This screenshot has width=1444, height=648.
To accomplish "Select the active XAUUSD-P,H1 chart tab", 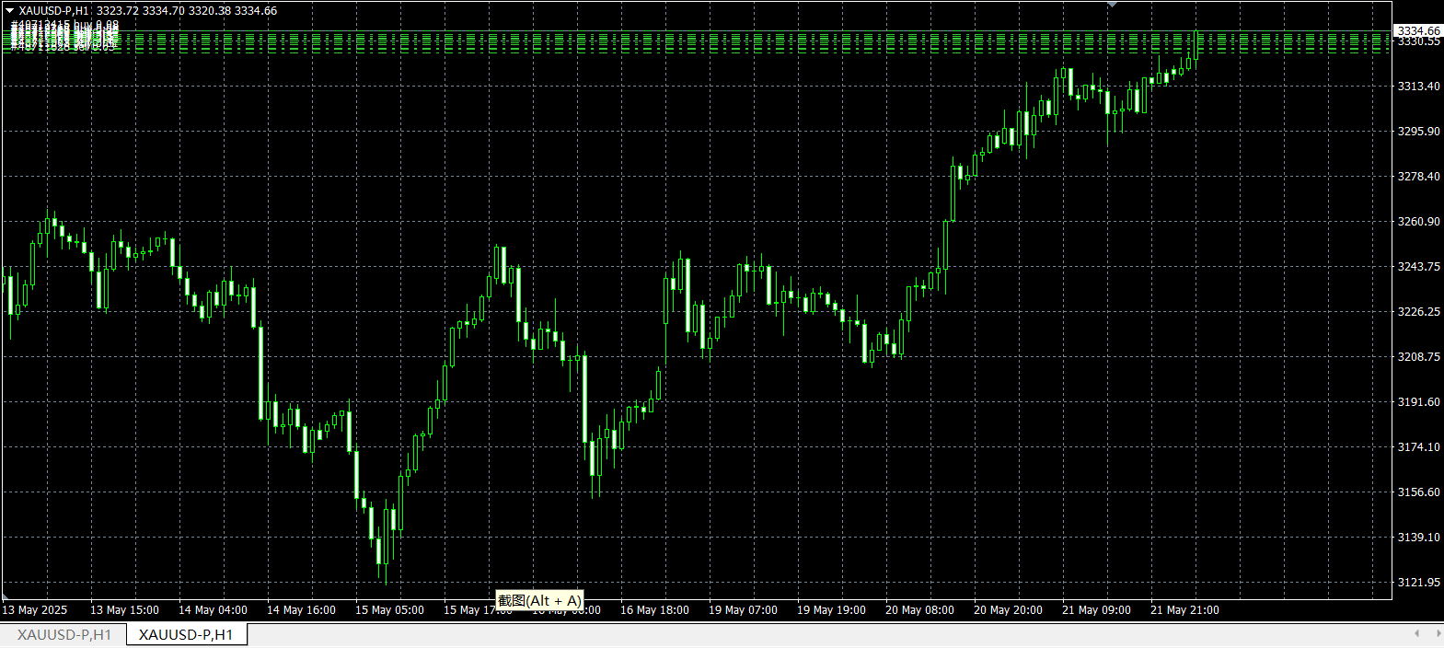I will coord(186,635).
